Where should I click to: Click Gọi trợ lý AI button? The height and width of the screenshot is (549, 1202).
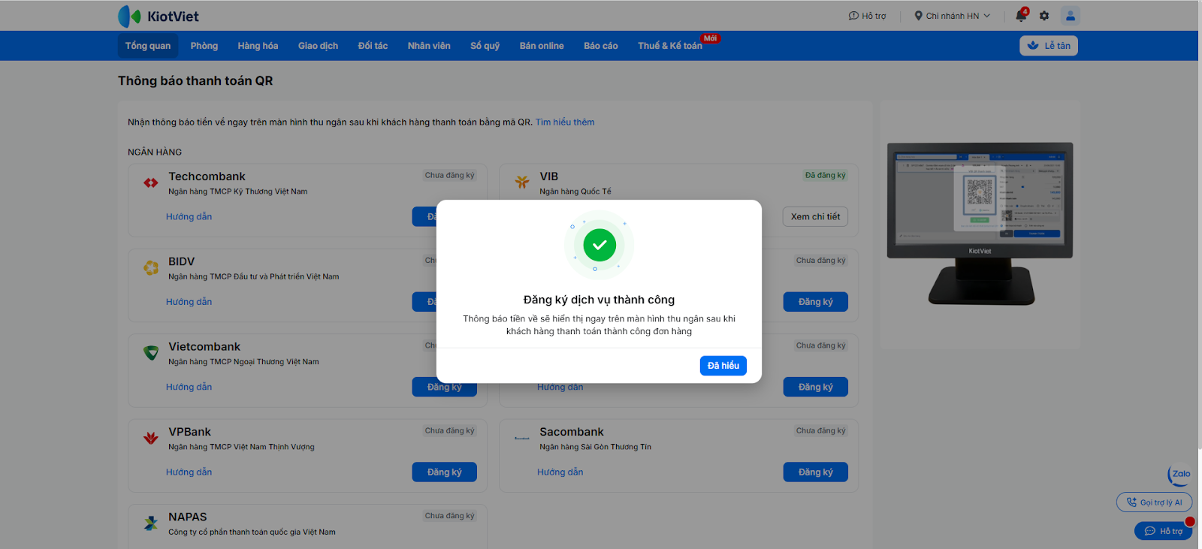pyautogui.click(x=1154, y=502)
